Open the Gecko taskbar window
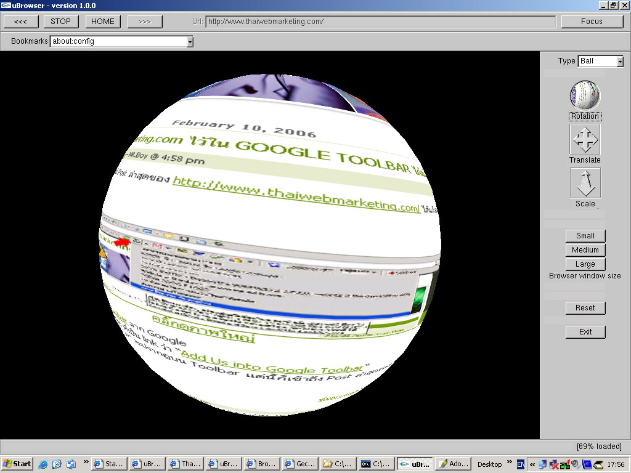 point(300,464)
